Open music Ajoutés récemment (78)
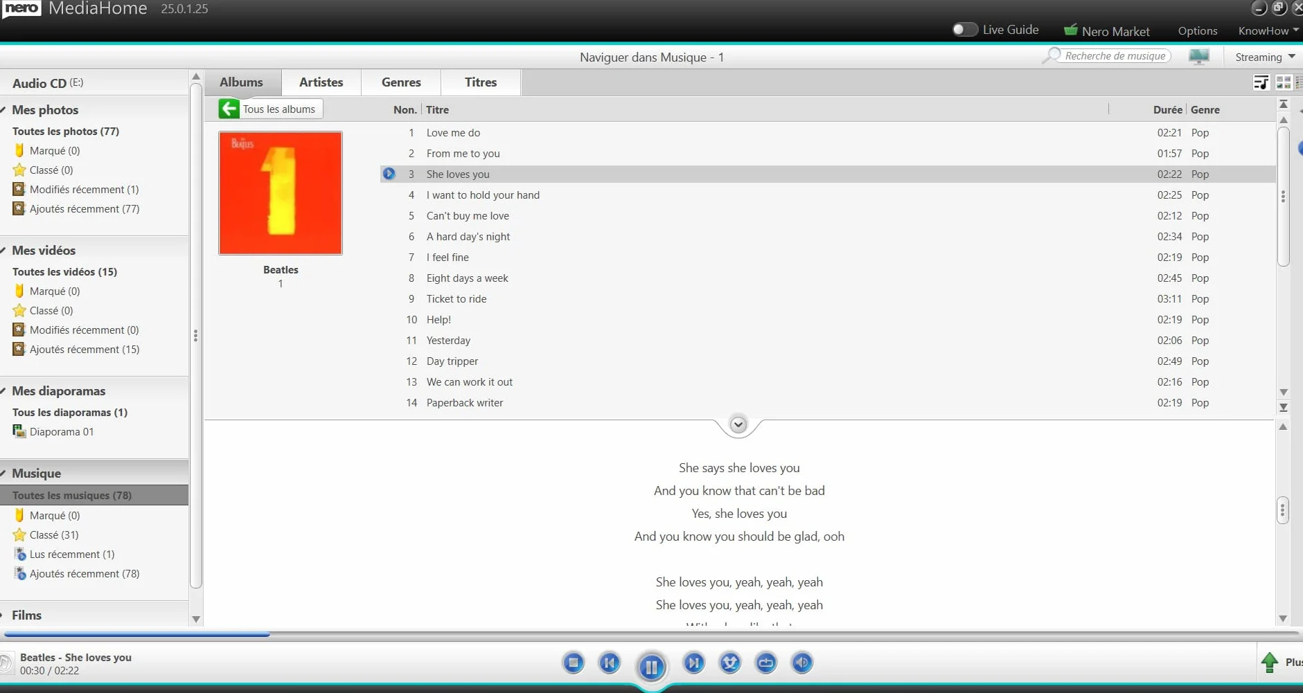1303x693 pixels. pyautogui.click(x=76, y=573)
